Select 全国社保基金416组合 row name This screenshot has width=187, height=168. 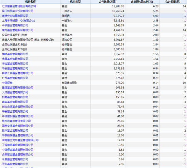15,35
